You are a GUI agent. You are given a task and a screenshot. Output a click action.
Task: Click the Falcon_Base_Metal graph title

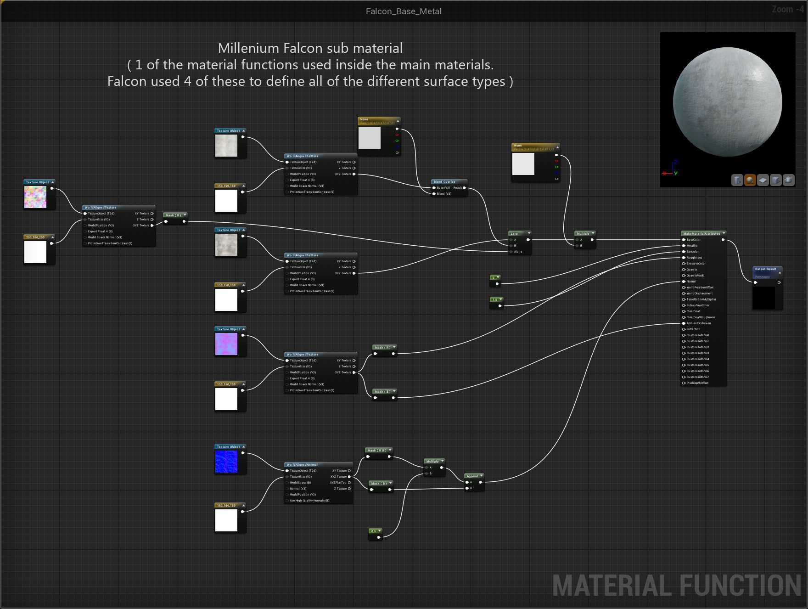pyautogui.click(x=404, y=11)
